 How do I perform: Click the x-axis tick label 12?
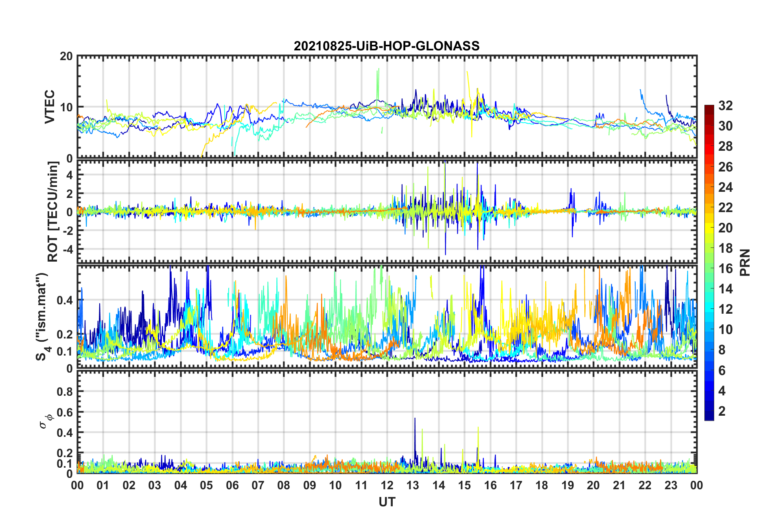387,485
